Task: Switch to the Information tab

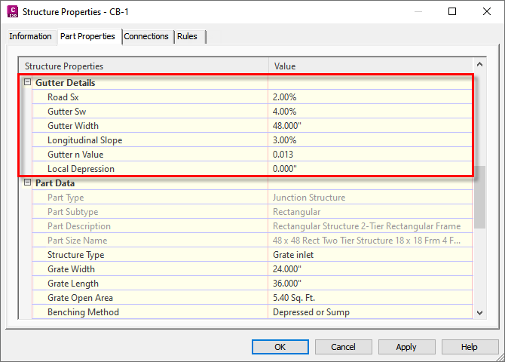Action: pyautogui.click(x=30, y=36)
